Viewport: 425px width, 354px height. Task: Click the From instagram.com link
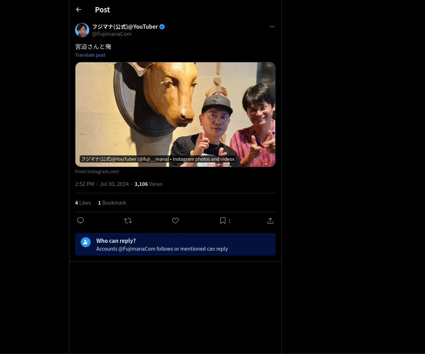click(97, 171)
